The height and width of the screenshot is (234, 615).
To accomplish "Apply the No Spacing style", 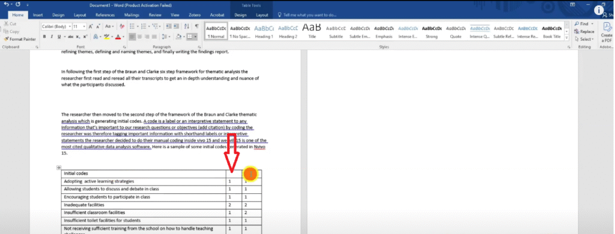I will pyautogui.click(x=240, y=32).
